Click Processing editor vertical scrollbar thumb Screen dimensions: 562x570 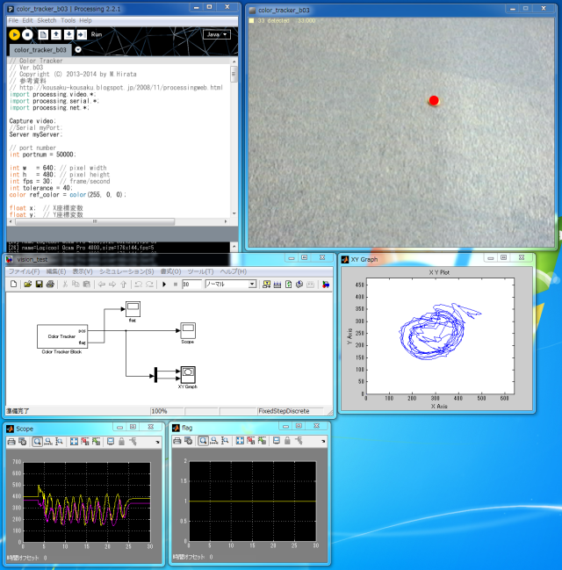point(234,75)
